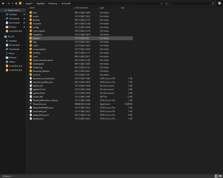Click the shaderscp folder name

click(x=37, y=68)
